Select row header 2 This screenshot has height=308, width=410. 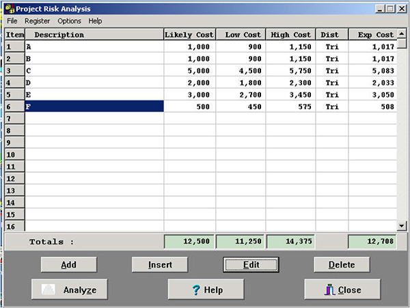click(x=15, y=59)
